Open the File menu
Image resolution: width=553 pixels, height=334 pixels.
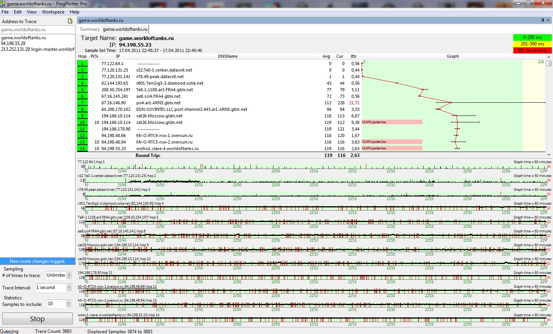[5, 12]
